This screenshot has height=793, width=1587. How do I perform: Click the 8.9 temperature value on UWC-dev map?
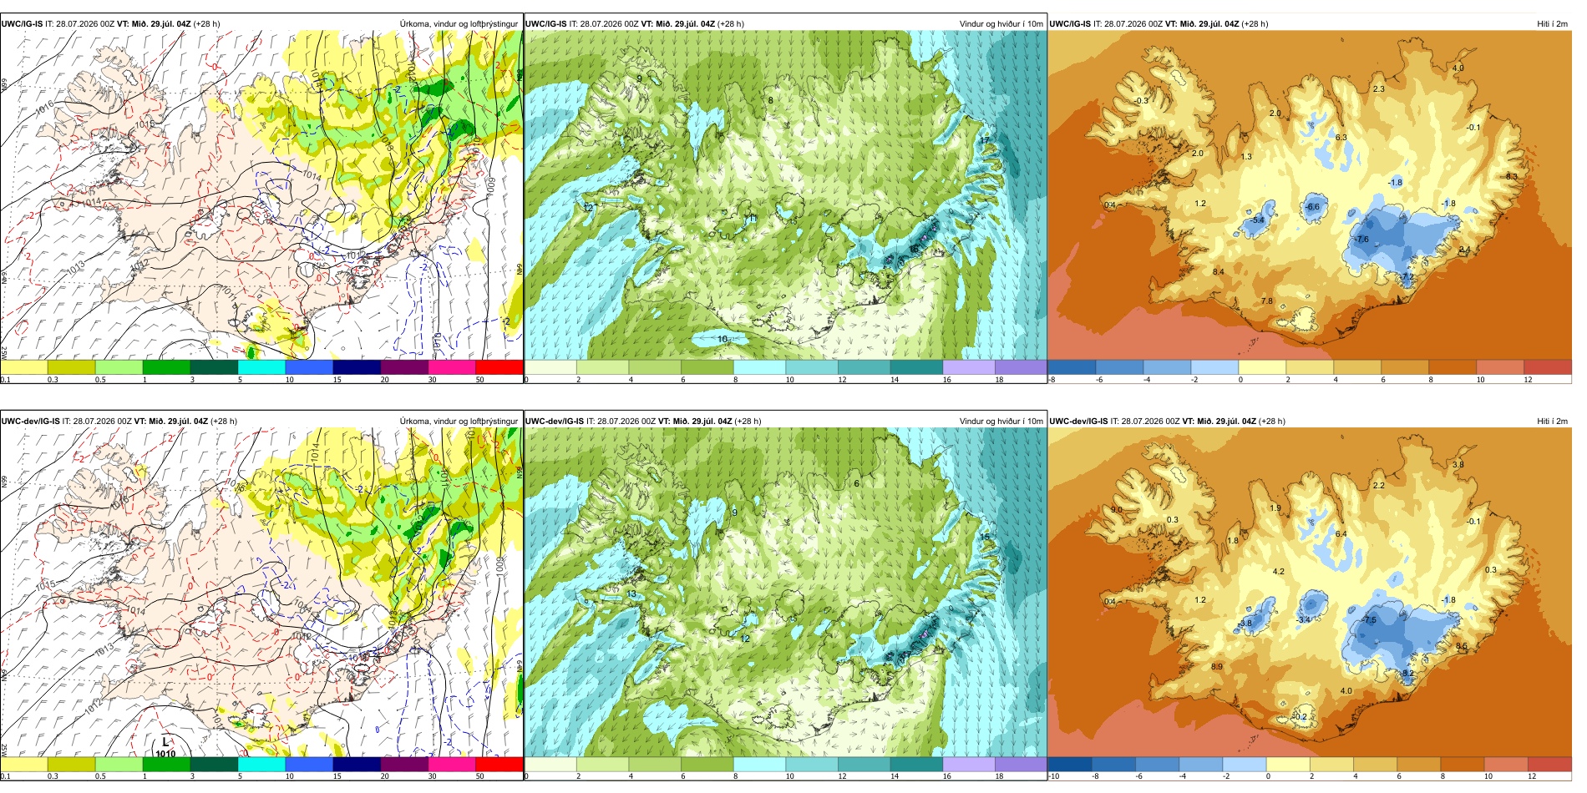1217,666
